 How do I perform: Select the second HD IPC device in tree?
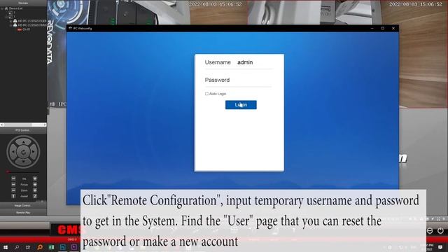[29, 25]
